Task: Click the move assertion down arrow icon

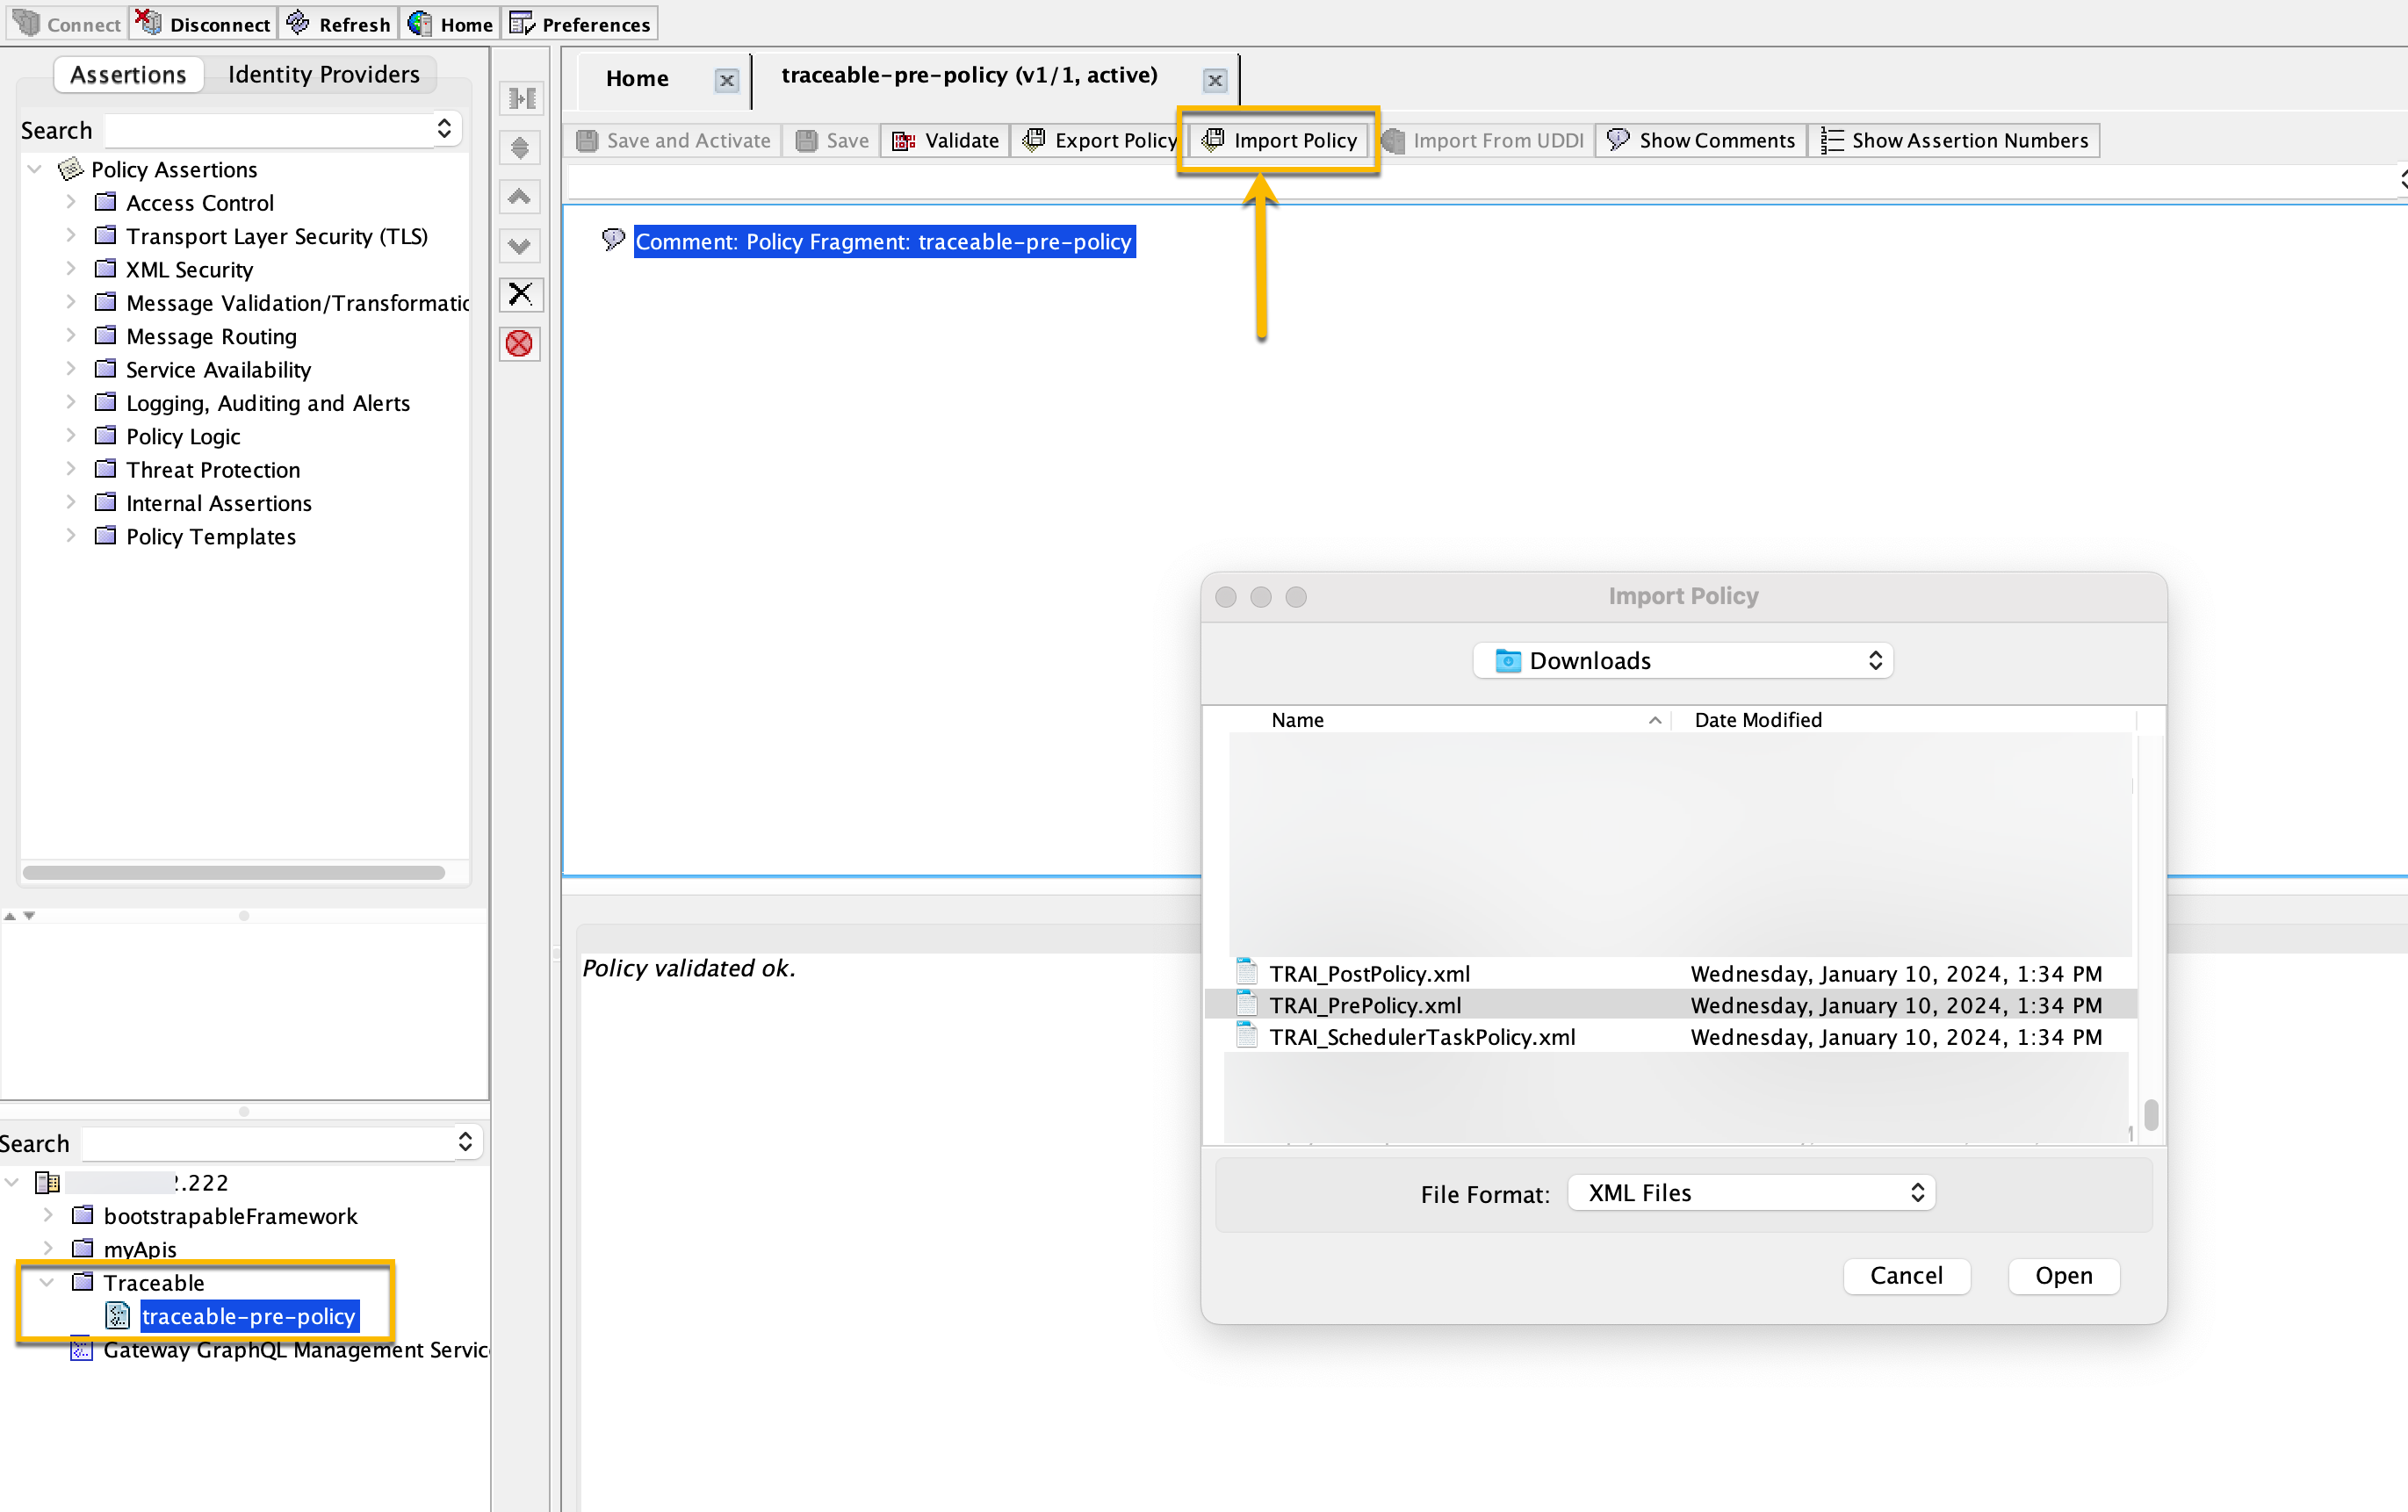Action: click(x=520, y=246)
